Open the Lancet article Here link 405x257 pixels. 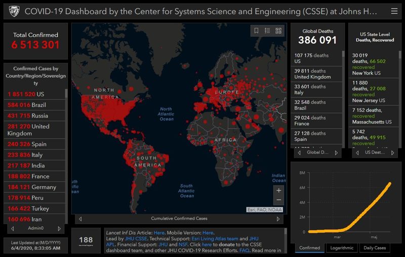(x=159, y=233)
